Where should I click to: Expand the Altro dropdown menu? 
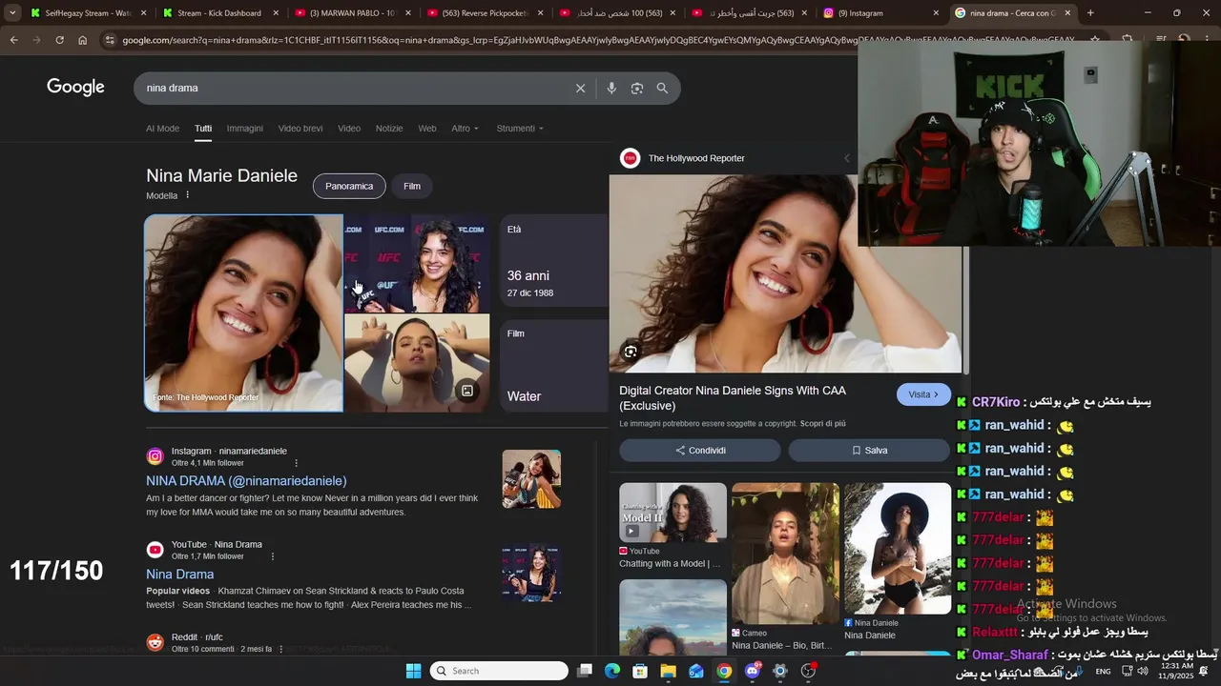[466, 129]
